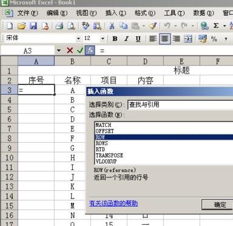Save the workbook with the floppy disk icon
Image resolution: width=233 pixels, height=226 pixels.
click(x=33, y=26)
